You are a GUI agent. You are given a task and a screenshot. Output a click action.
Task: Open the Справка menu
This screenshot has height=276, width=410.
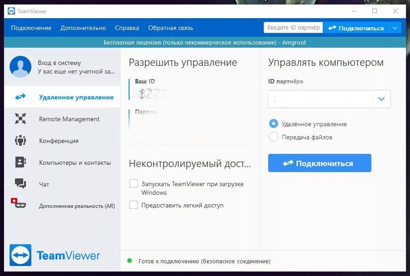tap(127, 28)
